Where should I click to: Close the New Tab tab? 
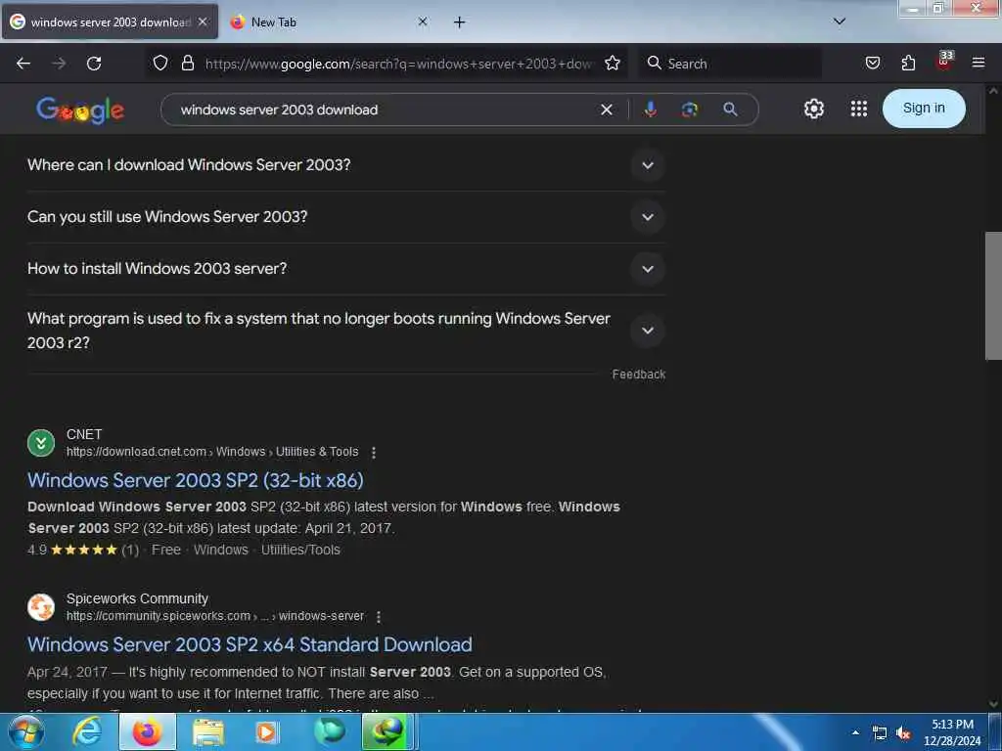coord(423,22)
